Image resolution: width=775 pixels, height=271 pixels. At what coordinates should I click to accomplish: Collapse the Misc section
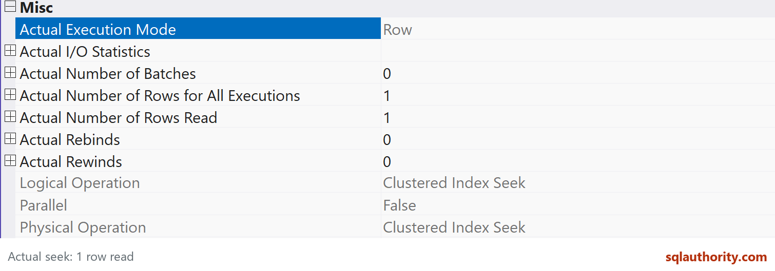[10, 7]
